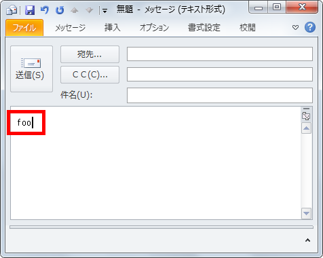The height and width of the screenshot is (258, 323).
Task: Click in the message body after foo
Action: pos(33,123)
